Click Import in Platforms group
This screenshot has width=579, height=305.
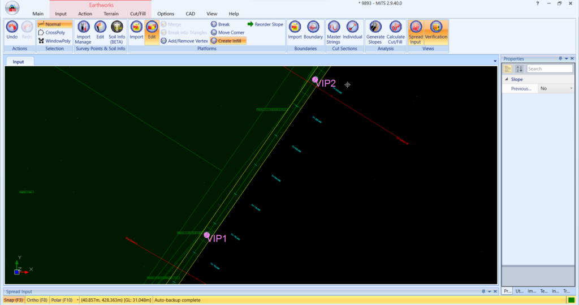[136, 31]
